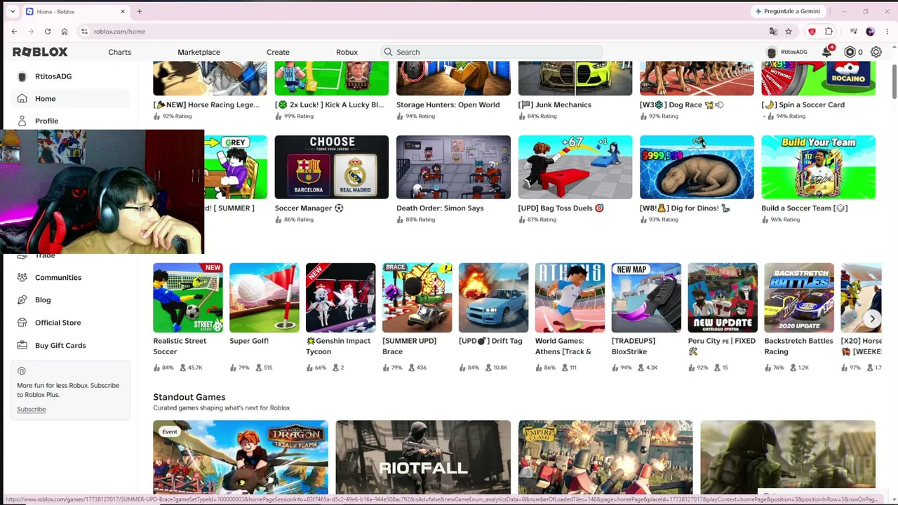Open the Profile icon in the sidebar
Screen dimensions: 898x505
point(22,121)
